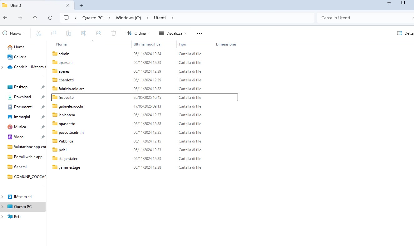The image size is (414, 246).
Task: Click the Copy icon in toolbar
Action: tap(54, 33)
